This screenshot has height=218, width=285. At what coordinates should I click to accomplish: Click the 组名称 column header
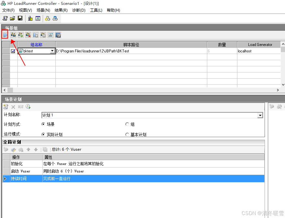click(x=37, y=45)
